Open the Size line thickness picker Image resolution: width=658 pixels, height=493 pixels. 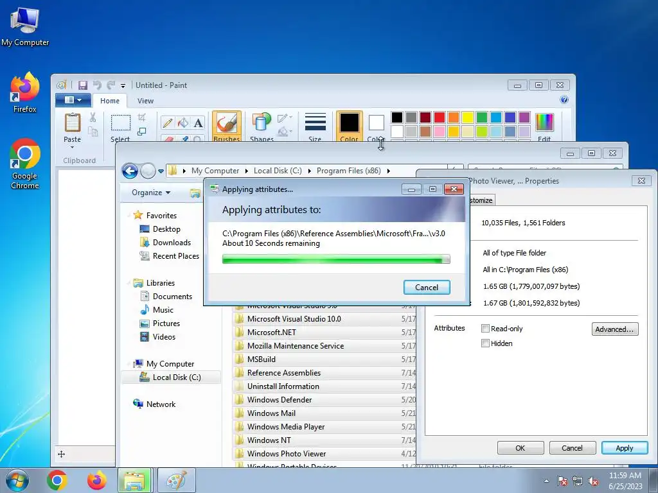click(315, 126)
